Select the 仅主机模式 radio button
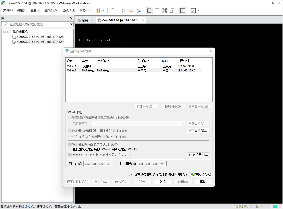This screenshot has height=209, width=283. [70, 137]
